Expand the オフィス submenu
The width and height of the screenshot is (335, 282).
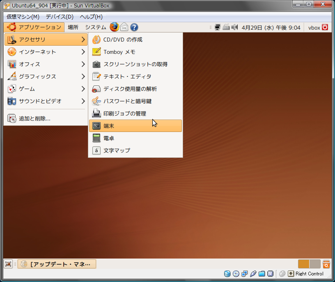[x=46, y=64]
